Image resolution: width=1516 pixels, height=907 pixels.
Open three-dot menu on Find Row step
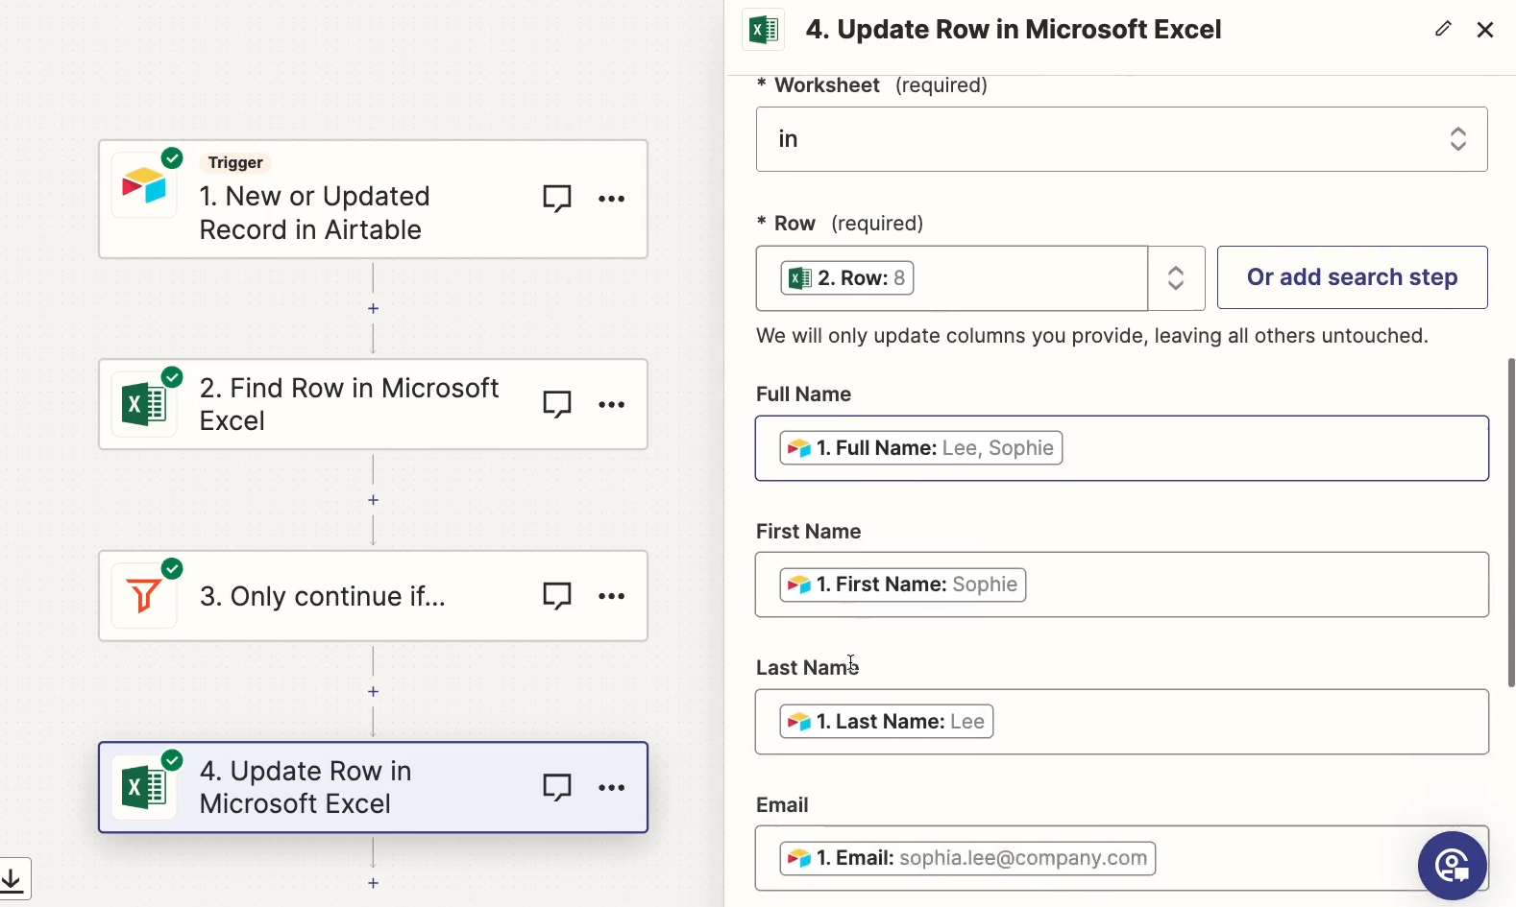pos(612,404)
